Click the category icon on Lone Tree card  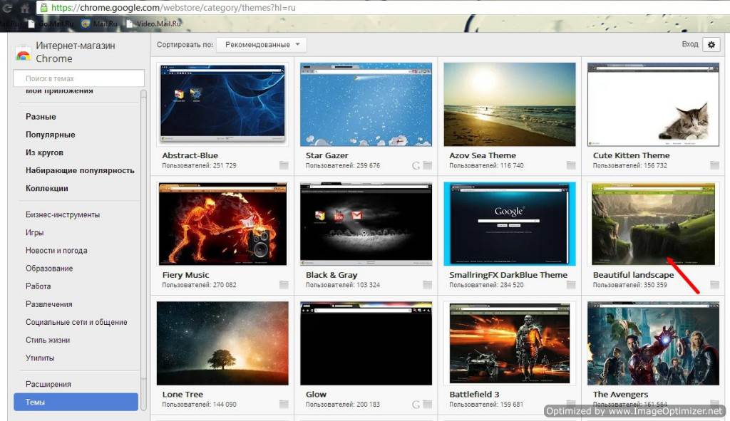point(284,404)
